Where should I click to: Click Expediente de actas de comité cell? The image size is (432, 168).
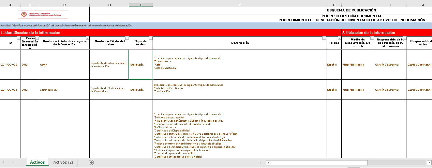point(109,65)
